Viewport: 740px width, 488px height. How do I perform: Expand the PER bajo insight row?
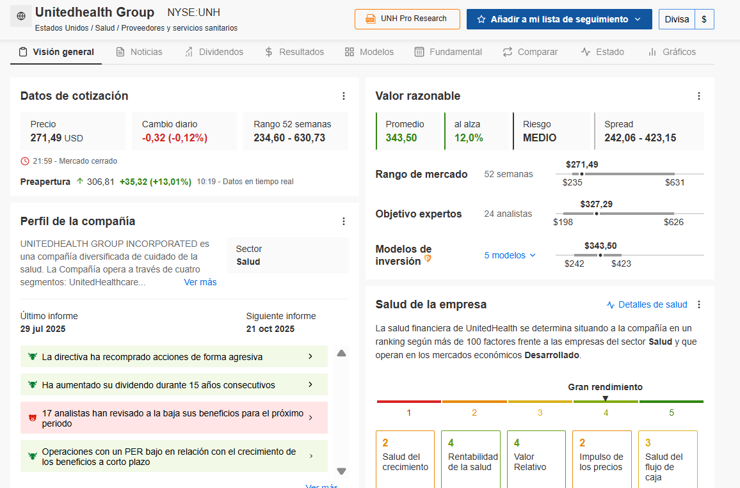point(173,457)
